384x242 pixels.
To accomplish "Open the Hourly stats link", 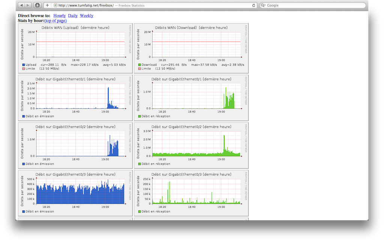I will click(x=60, y=16).
